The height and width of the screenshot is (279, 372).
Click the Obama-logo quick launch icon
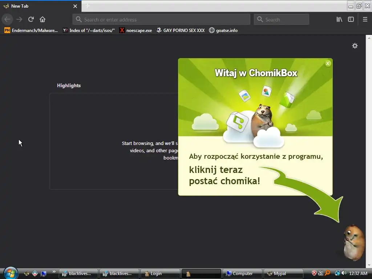point(35,274)
